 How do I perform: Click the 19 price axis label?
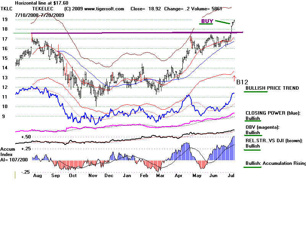pos(5,20)
